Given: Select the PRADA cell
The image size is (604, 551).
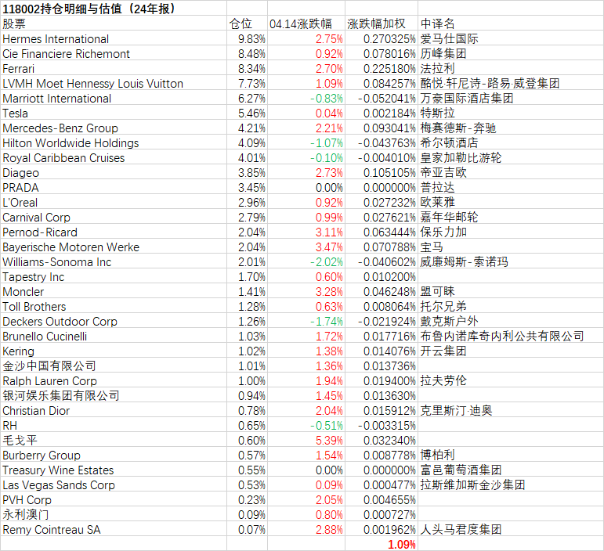Looking at the screenshot, I should 114,187.
